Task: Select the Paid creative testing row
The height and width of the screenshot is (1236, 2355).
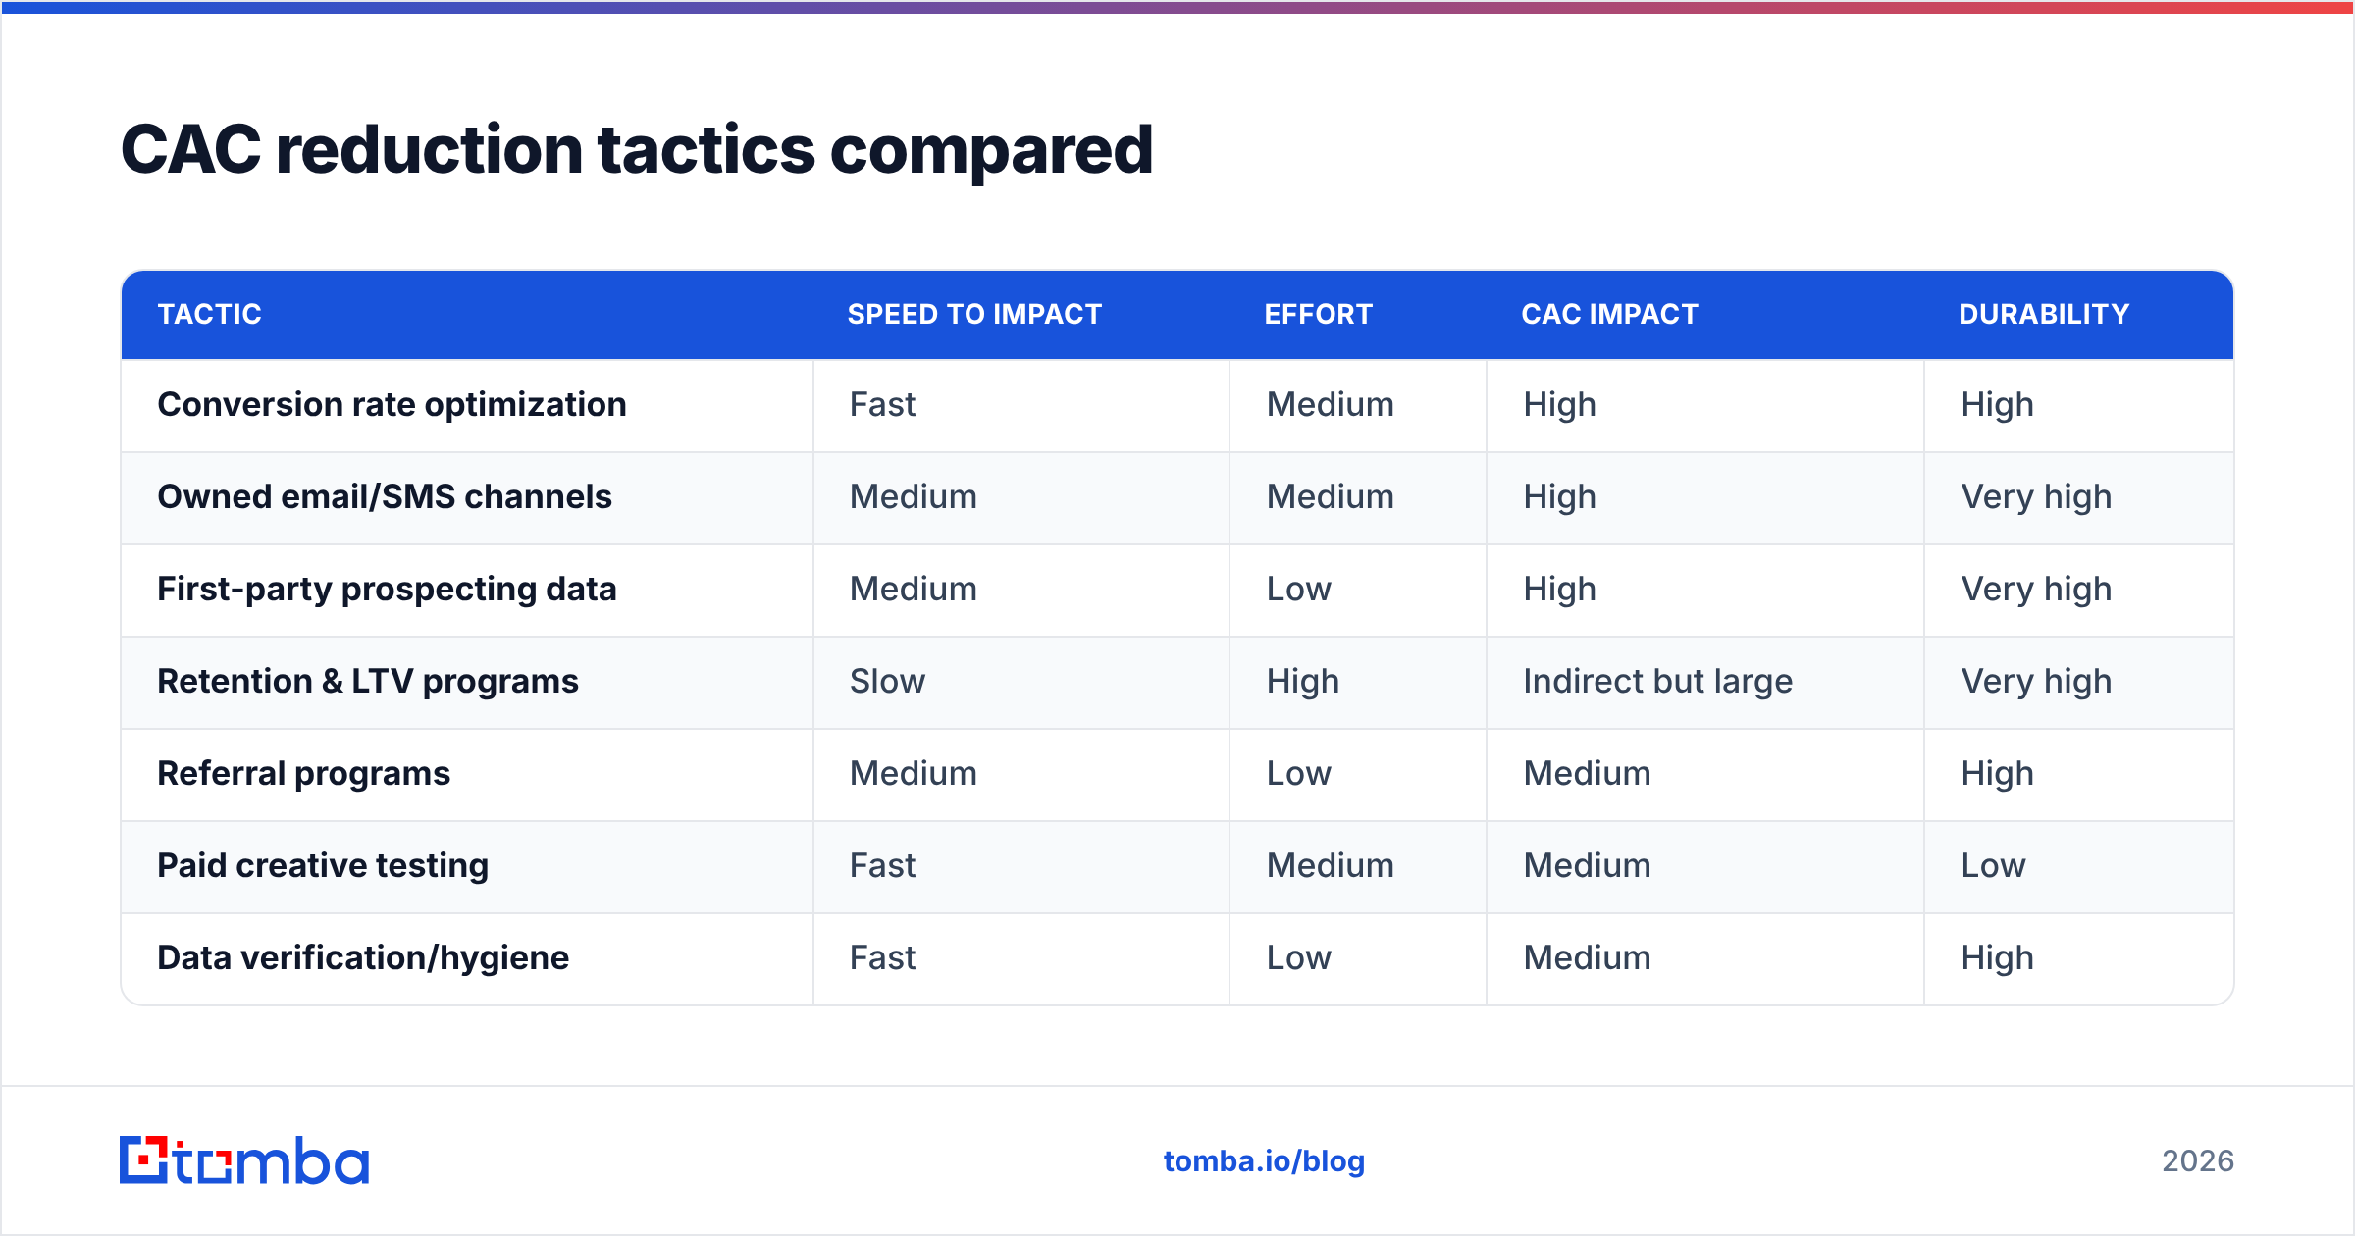Action: pos(1177,866)
